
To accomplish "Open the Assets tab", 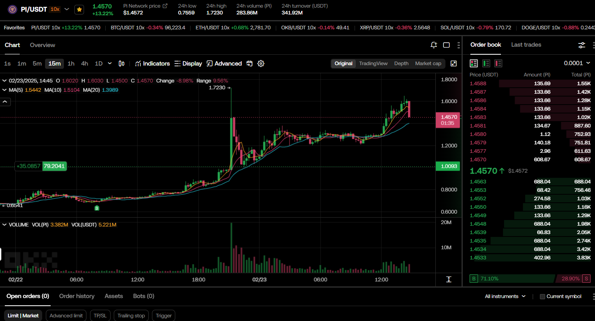I will [114, 296].
